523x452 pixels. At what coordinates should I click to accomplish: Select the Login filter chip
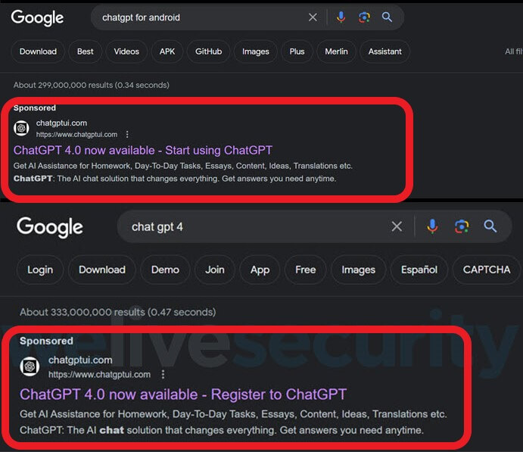(40, 270)
